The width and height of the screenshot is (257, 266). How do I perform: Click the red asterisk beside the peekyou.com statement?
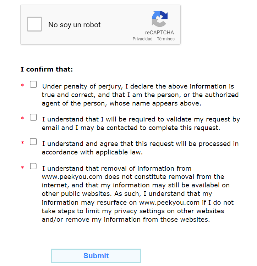click(22, 168)
